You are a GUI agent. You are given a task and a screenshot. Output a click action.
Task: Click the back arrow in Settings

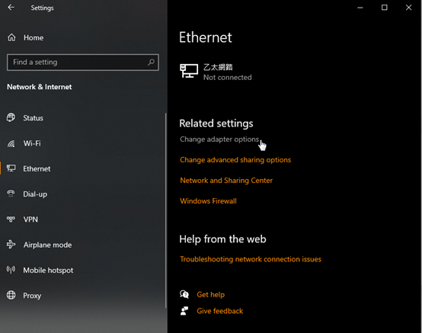(x=11, y=8)
